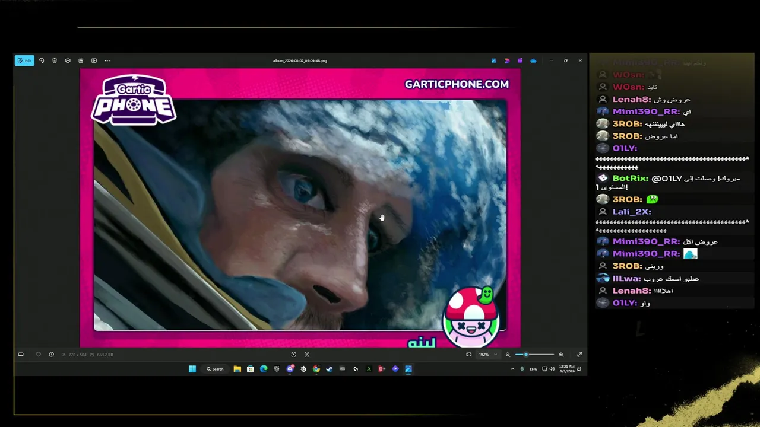The width and height of the screenshot is (760, 427).
Task: Switch input language via ENG indicator
Action: pyautogui.click(x=533, y=369)
